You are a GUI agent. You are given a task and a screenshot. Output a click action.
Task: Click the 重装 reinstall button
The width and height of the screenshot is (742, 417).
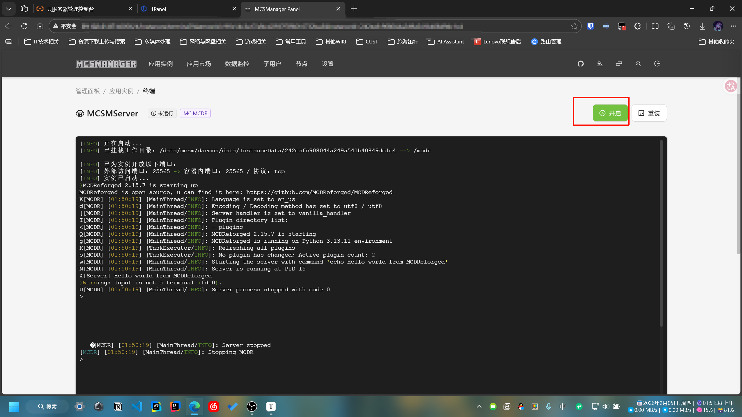649,113
